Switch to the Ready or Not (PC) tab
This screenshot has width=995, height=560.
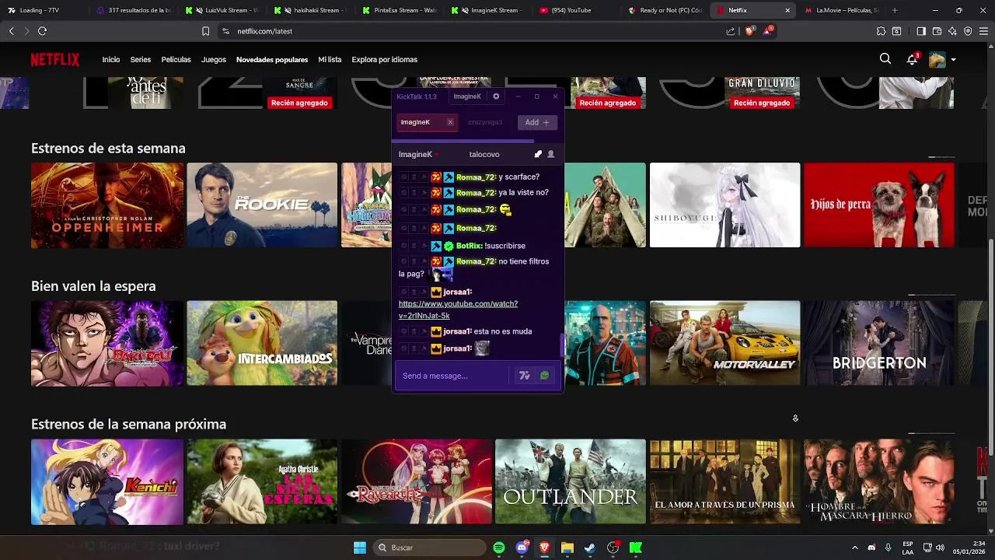pos(665,10)
